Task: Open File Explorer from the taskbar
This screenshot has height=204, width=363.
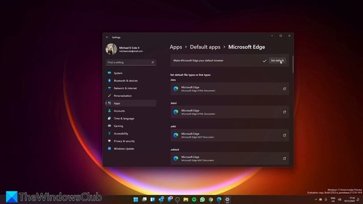Action: [186, 199]
